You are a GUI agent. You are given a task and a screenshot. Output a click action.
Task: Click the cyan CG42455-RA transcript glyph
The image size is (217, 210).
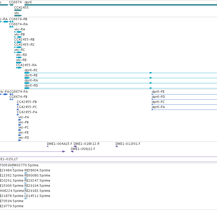pyautogui.click(x=19, y=68)
